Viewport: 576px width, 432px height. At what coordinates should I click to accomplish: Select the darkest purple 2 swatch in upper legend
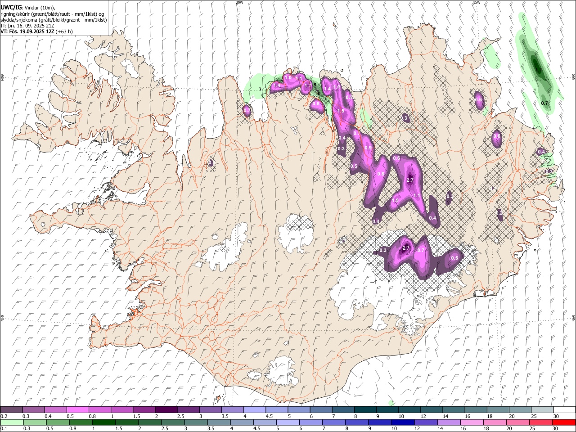pyautogui.click(x=166, y=409)
